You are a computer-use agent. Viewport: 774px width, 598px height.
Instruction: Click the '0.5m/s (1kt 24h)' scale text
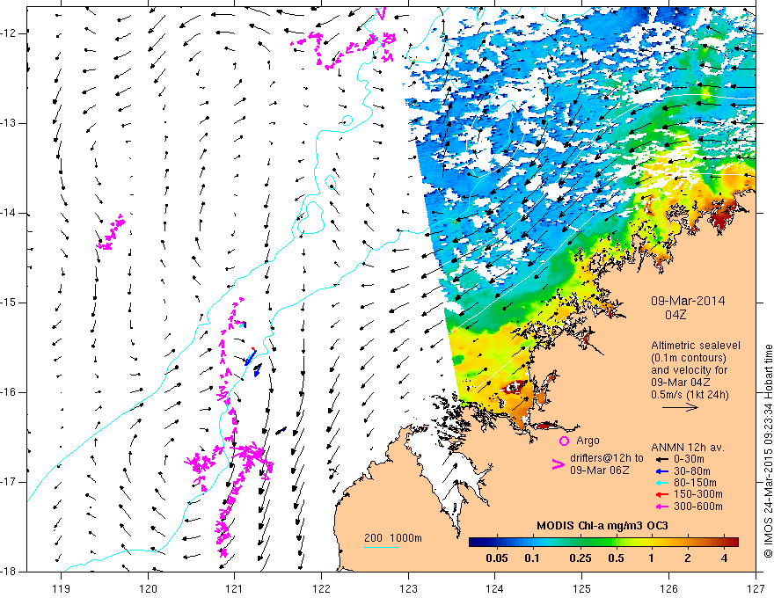(690, 395)
